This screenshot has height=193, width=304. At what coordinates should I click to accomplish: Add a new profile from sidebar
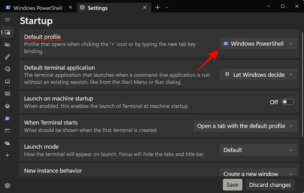(x=7, y=155)
